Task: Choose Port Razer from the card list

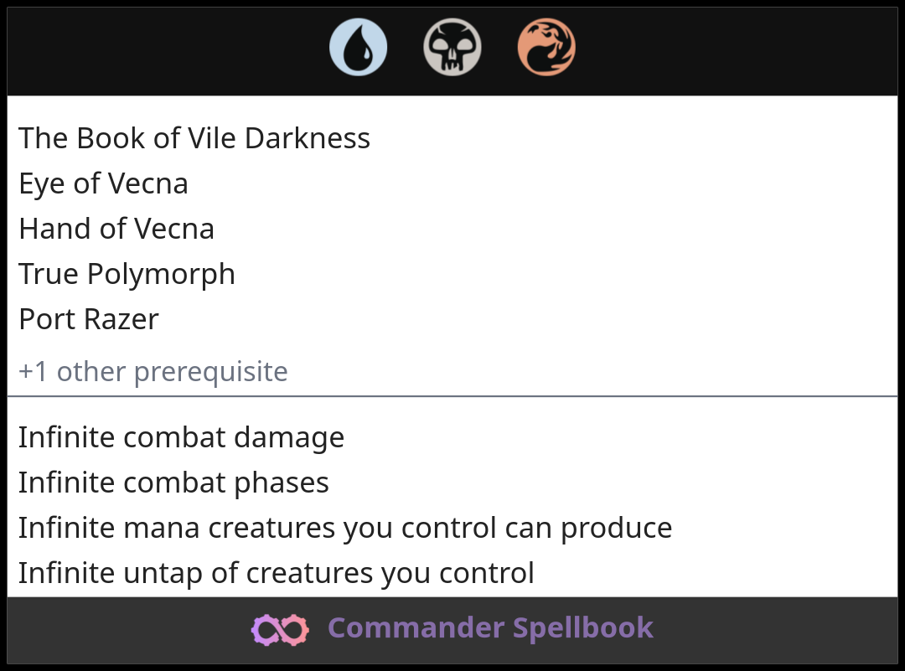Action: [89, 319]
